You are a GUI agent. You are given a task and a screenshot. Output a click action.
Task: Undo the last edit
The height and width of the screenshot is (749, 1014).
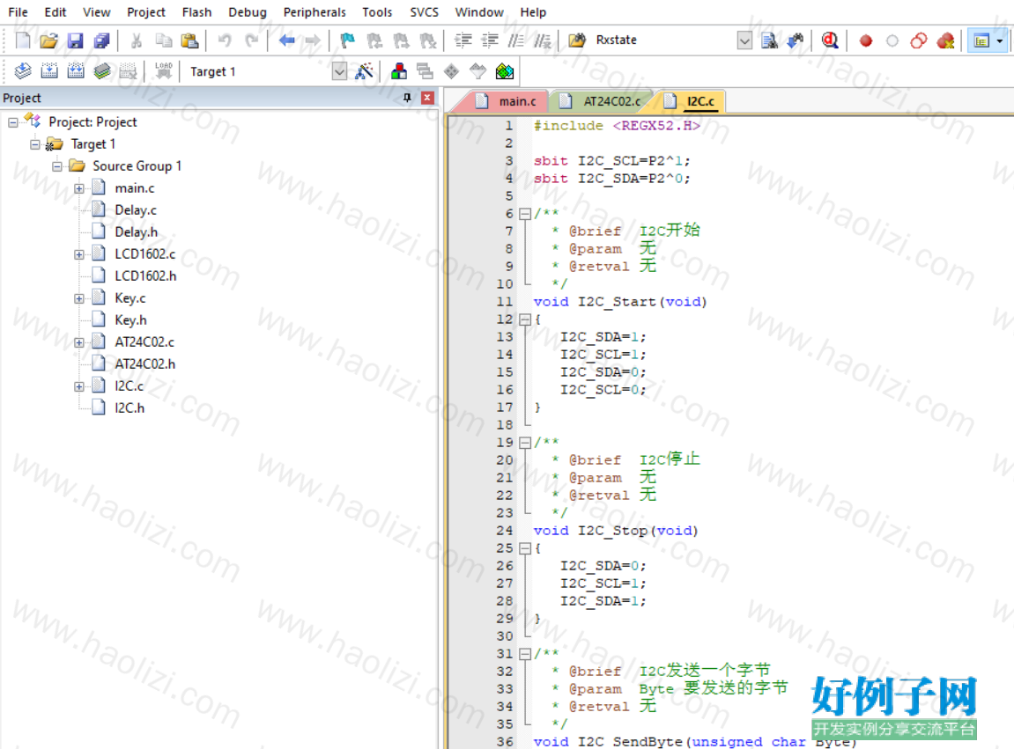coord(225,40)
